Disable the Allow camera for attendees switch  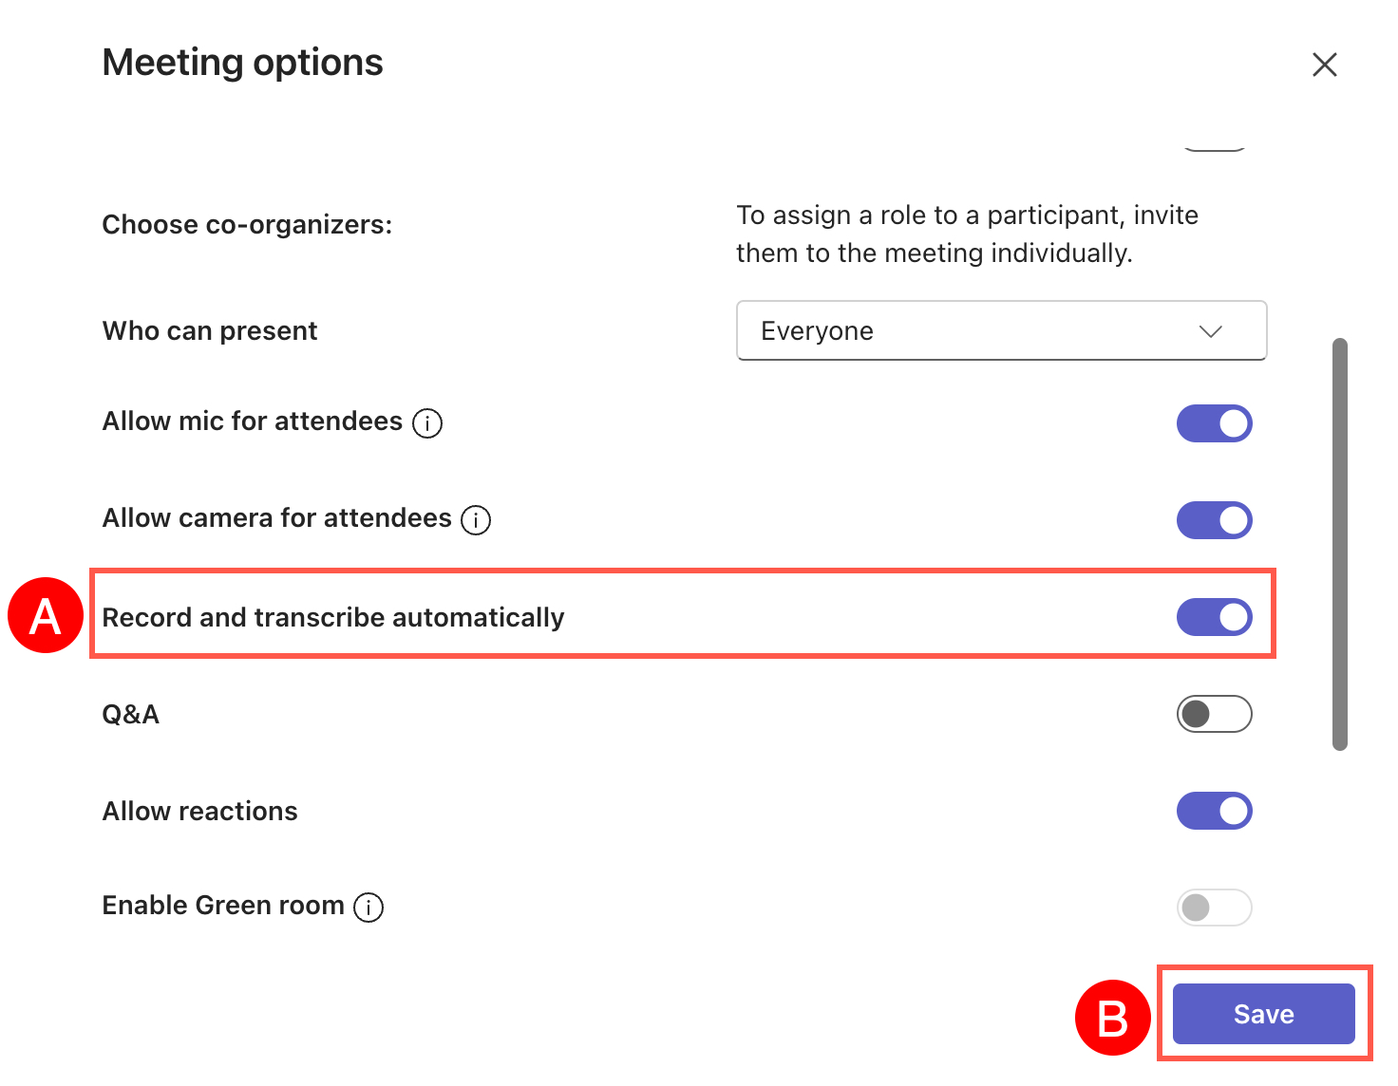coord(1214,520)
